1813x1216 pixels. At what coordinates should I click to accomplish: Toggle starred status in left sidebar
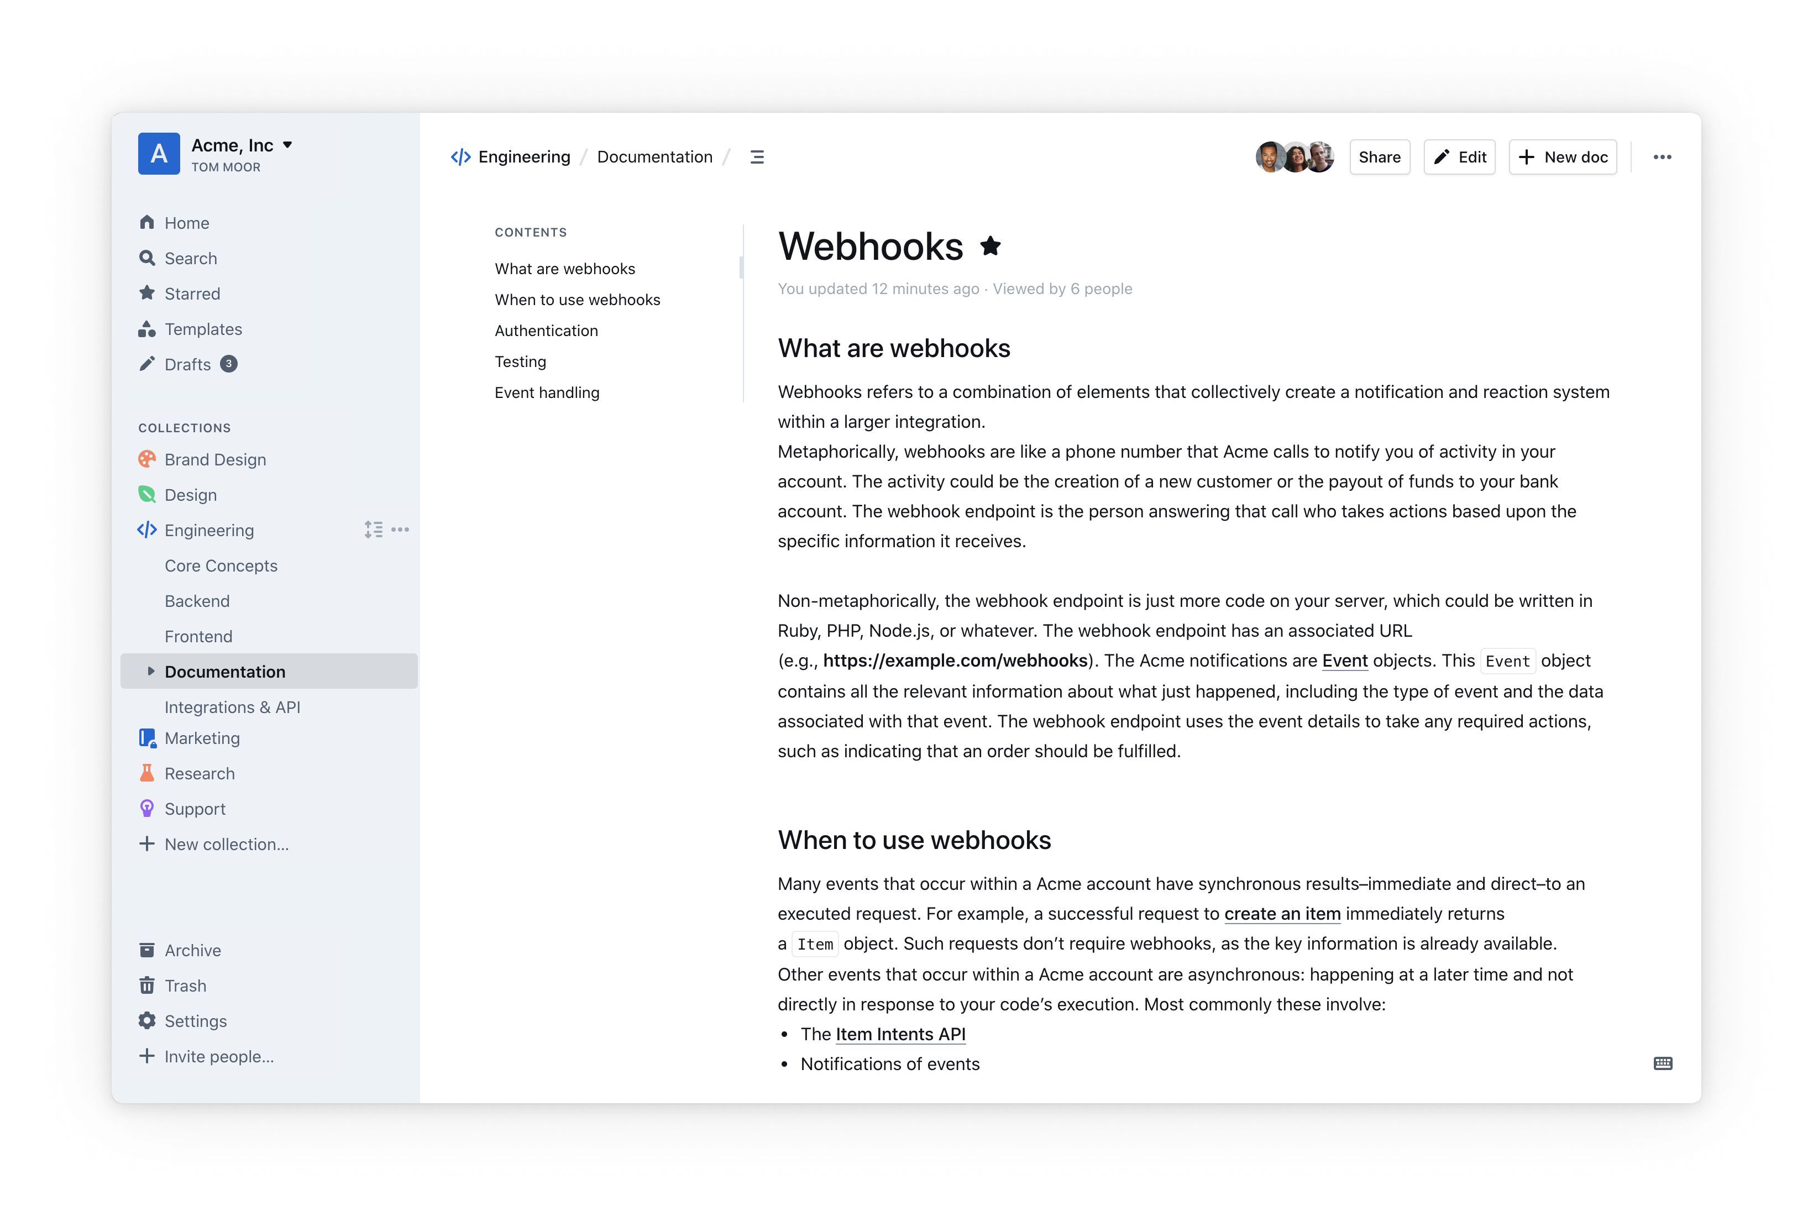(x=191, y=292)
